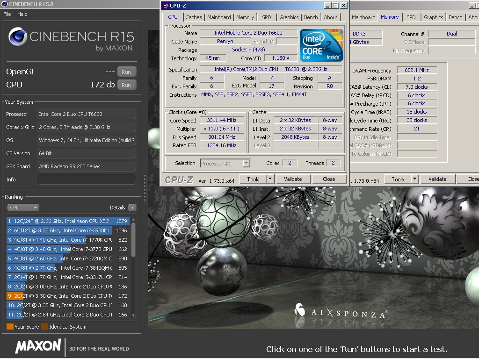Select ranking entry 10 scoring 168

[68, 305]
